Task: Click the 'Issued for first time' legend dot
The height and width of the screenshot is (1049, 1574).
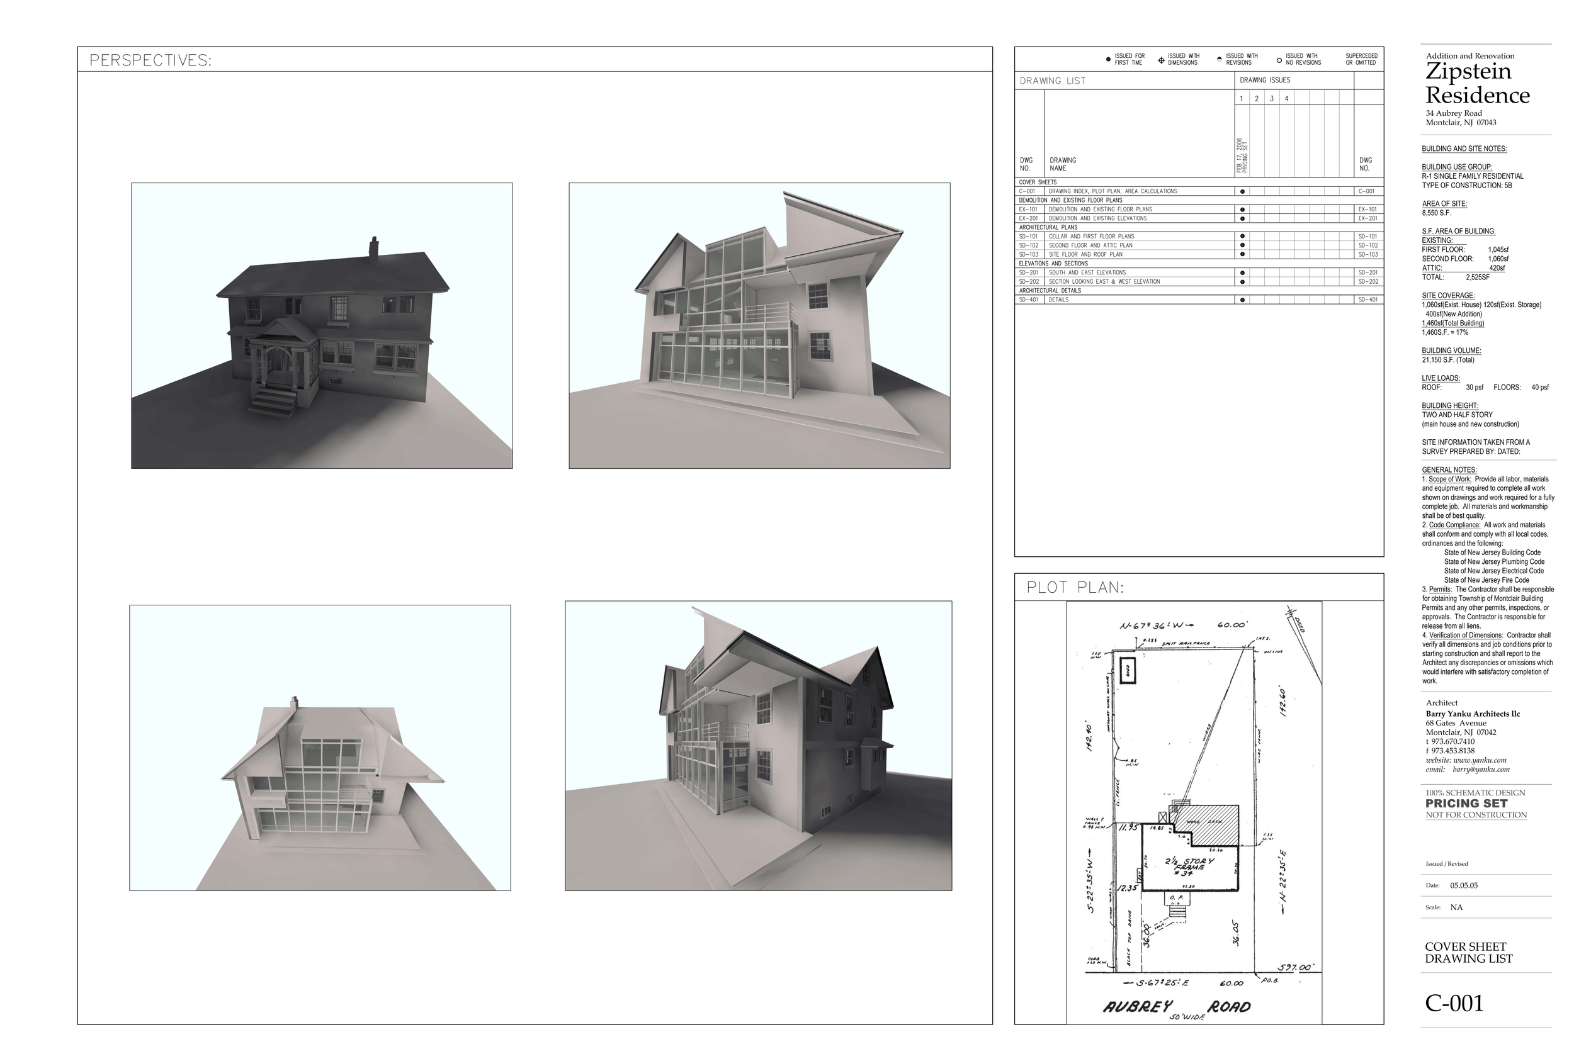Action: 1108,60
